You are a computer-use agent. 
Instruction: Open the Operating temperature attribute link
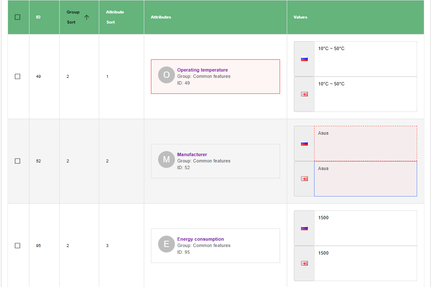point(202,70)
